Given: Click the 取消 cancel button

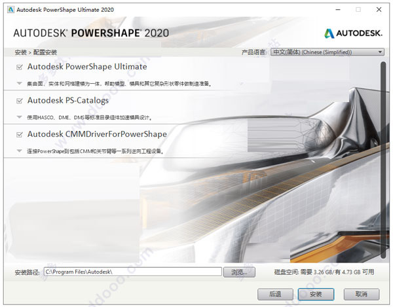Looking at the screenshot, I should pyautogui.click(x=362, y=294).
